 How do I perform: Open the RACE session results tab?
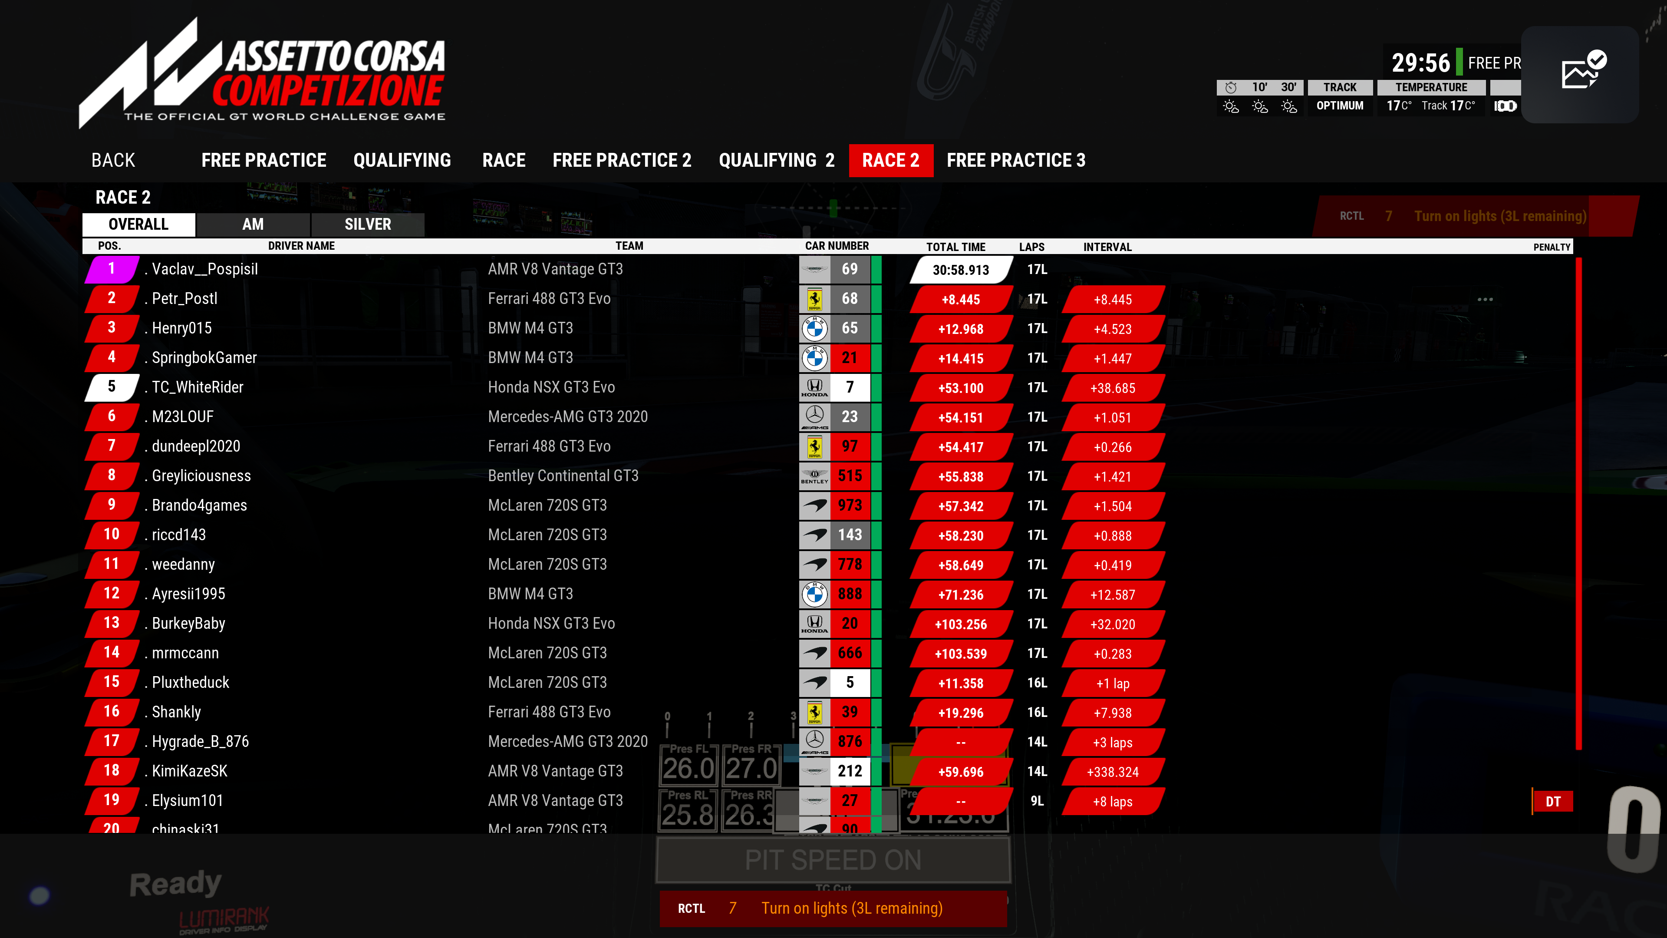[x=504, y=160]
